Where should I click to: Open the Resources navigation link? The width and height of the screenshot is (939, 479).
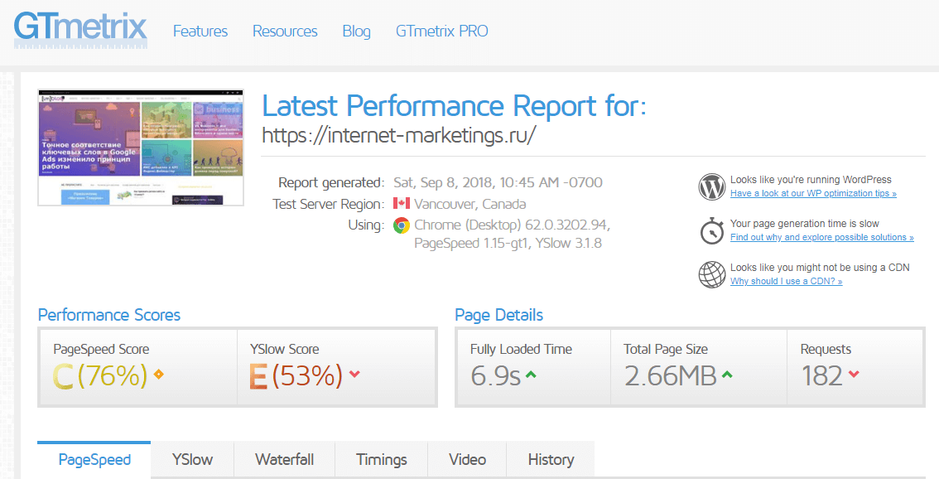(285, 31)
